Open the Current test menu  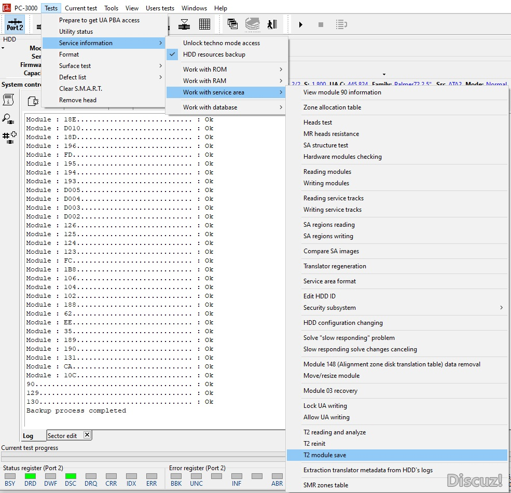coord(81,8)
